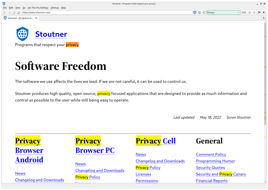Open News under Privacy Browser PC
The width and height of the screenshot is (268, 190).
[81, 164]
